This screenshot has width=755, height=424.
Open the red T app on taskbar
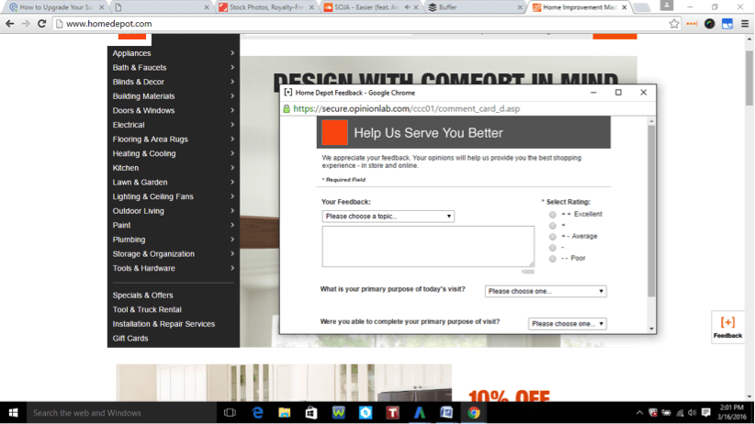click(x=392, y=413)
